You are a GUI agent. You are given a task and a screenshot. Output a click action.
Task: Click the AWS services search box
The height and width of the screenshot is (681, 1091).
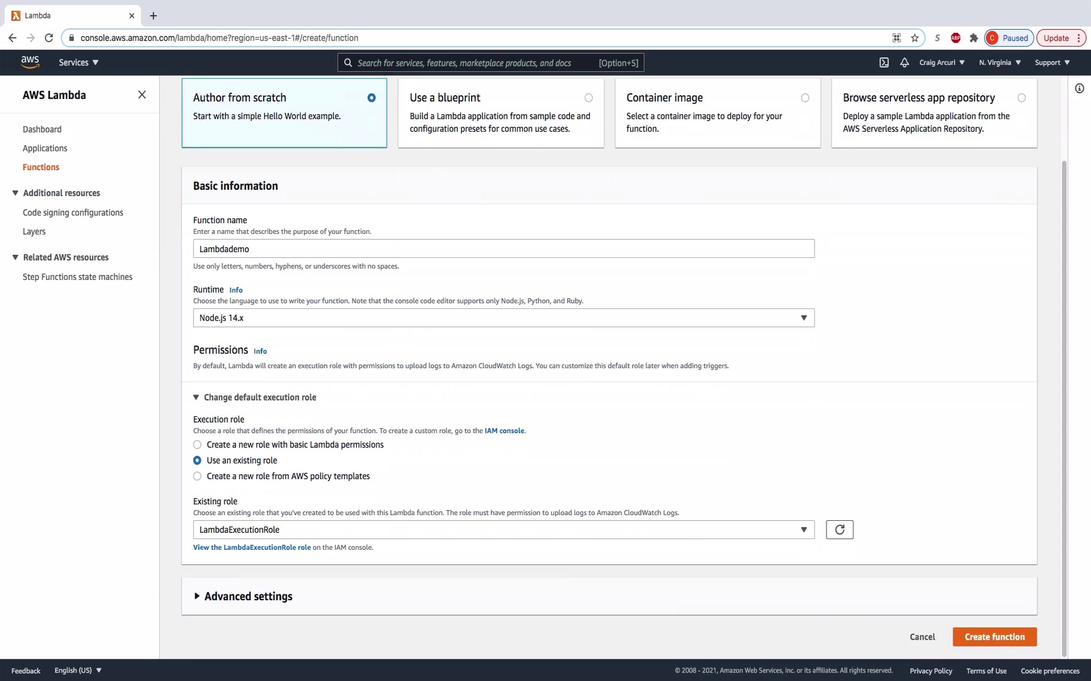pyautogui.click(x=491, y=63)
